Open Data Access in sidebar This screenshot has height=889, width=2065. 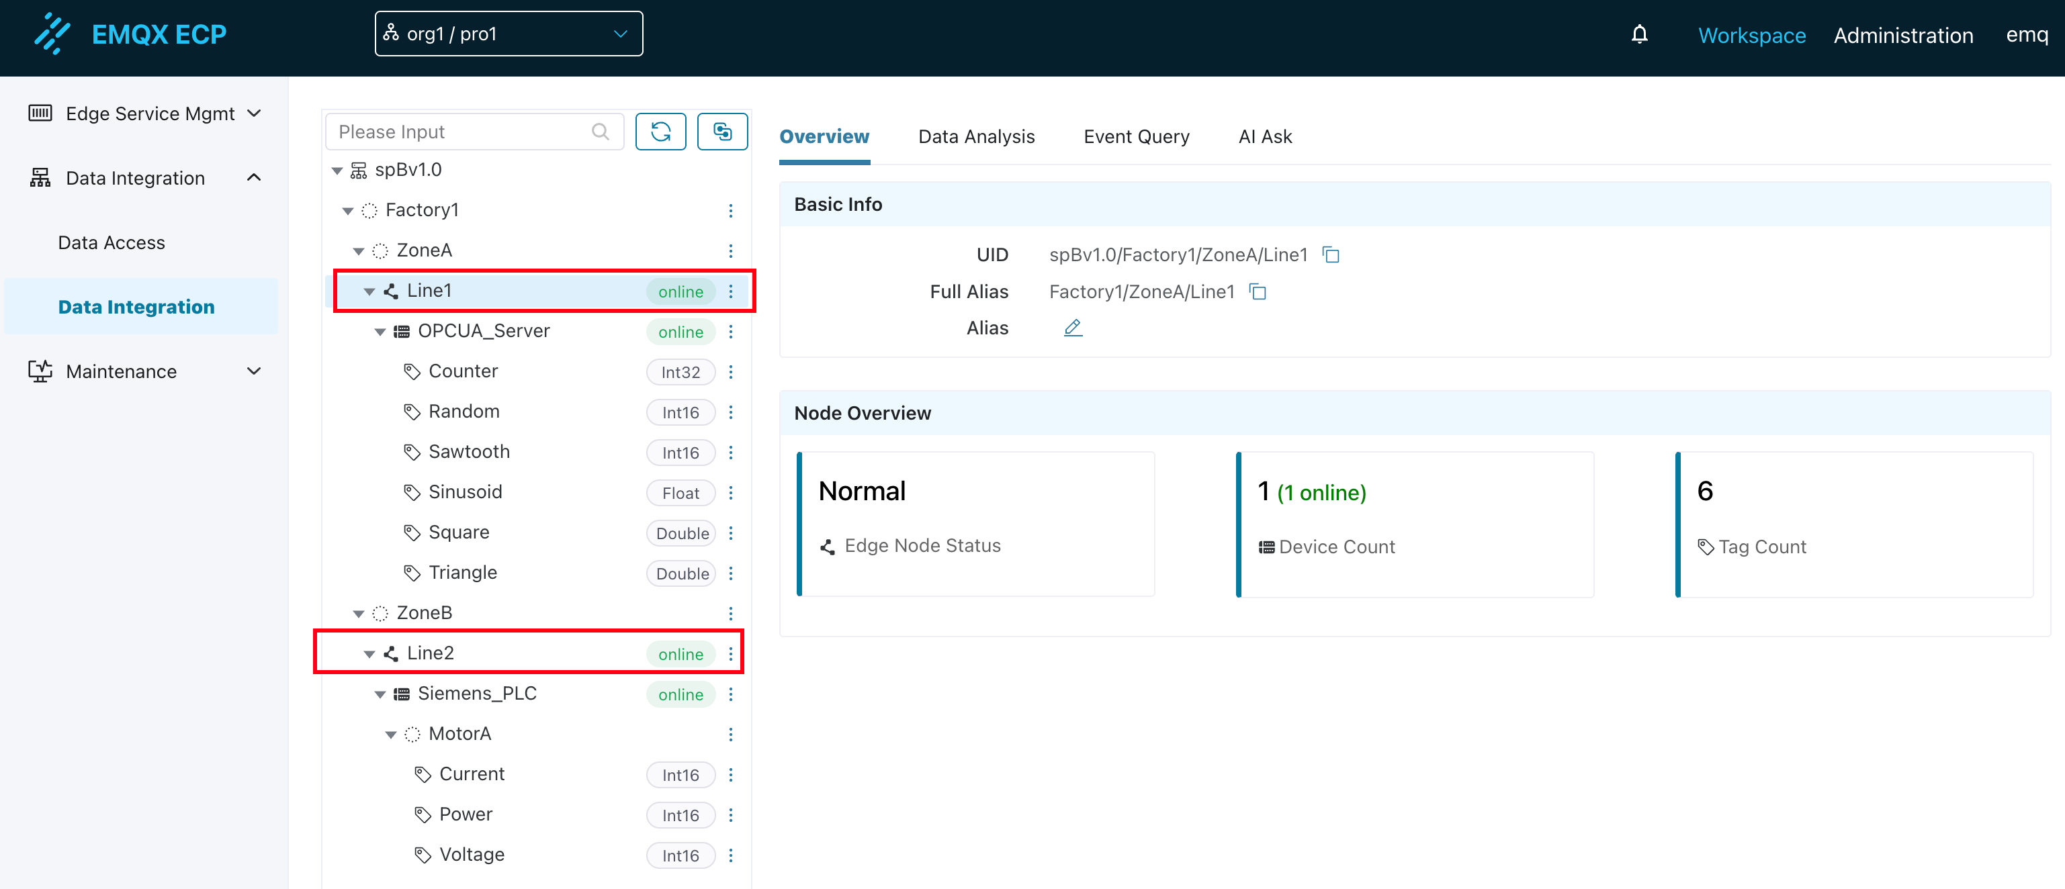point(112,242)
